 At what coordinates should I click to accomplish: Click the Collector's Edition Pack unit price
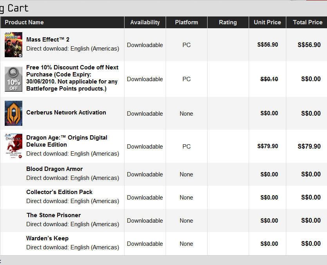[x=269, y=197]
